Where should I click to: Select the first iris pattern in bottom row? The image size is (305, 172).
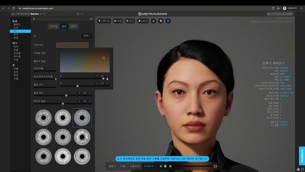point(43,156)
